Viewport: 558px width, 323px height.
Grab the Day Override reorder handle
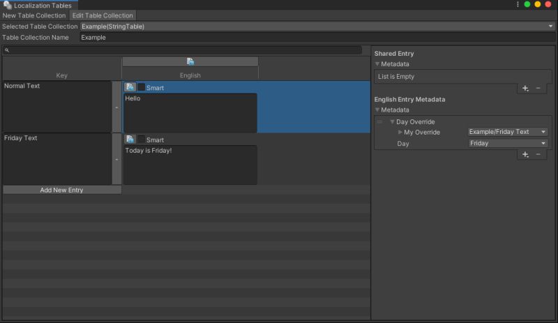379,122
